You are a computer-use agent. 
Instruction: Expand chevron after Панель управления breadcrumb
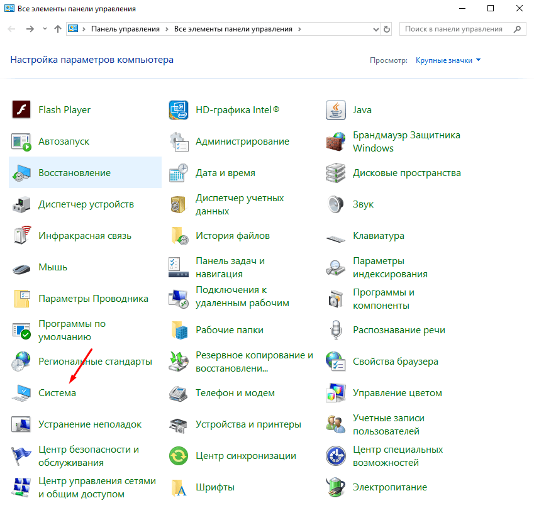point(167,29)
